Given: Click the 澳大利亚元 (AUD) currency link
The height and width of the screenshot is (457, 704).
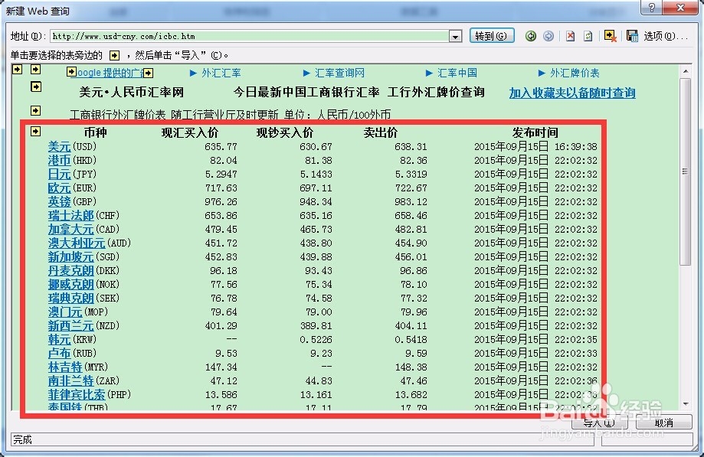Looking at the screenshot, I should pyautogui.click(x=77, y=243).
